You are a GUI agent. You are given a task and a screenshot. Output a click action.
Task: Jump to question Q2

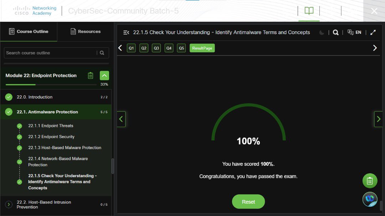[x=144, y=48]
